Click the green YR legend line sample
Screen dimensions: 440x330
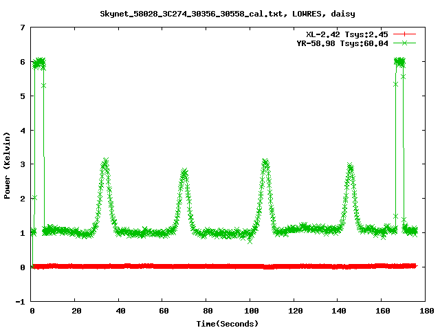pos(404,43)
